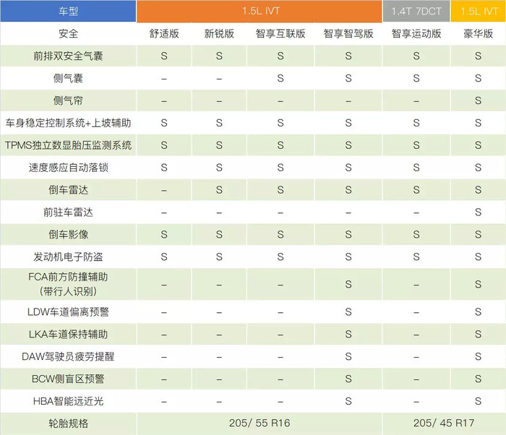The height and width of the screenshot is (435, 506).
Task: Select TPMS独立数显胎压监测系统 row label
Action: [x=68, y=145]
